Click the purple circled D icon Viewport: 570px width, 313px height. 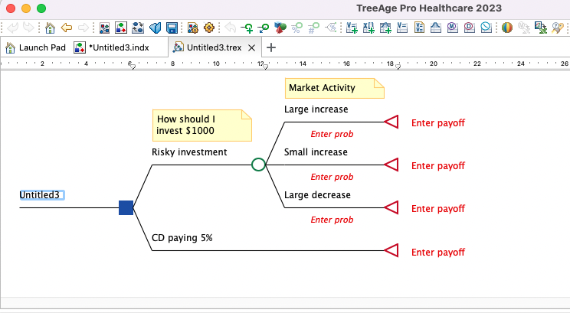(x=469, y=28)
